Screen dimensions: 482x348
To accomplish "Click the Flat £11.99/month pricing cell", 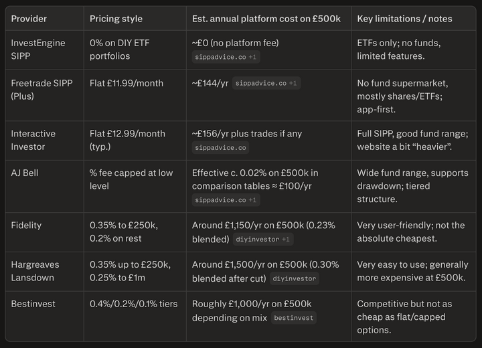I will (127, 83).
